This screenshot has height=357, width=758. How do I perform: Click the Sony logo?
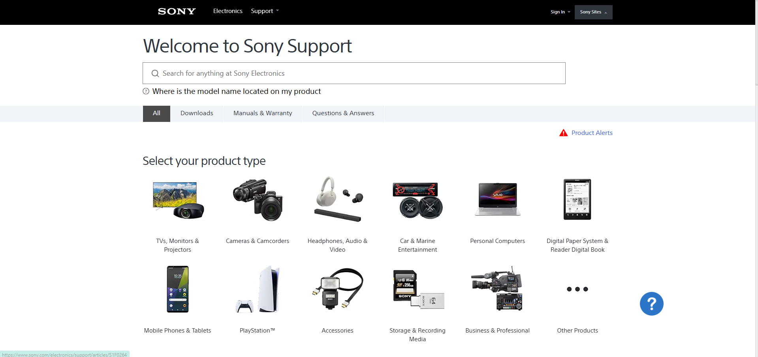177,11
